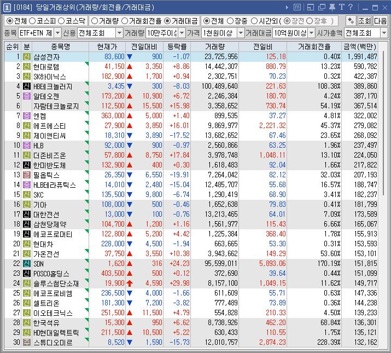The width and height of the screenshot is (391, 353).
Task: Open the 신용 전체조회 dropdown
Action: 120,33
